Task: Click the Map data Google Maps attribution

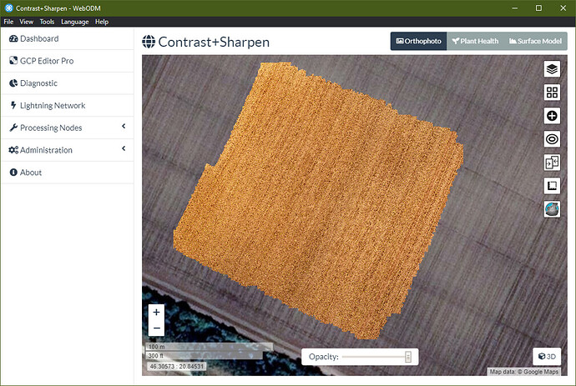Action: (x=524, y=372)
